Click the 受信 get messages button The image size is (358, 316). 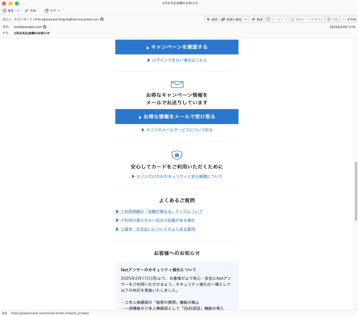[8, 11]
